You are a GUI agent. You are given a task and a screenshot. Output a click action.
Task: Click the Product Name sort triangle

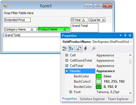pyautogui.click(x=65, y=29)
